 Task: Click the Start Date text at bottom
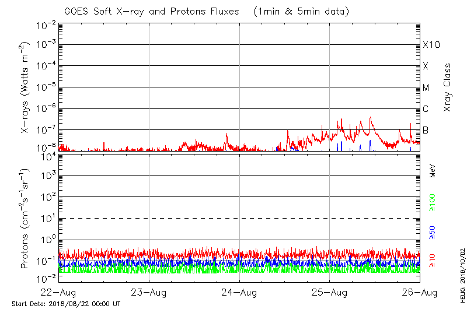66,304
